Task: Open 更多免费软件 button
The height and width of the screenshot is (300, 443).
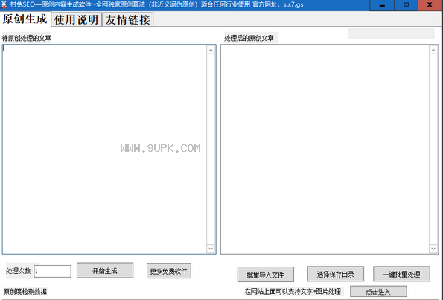Action: click(169, 271)
